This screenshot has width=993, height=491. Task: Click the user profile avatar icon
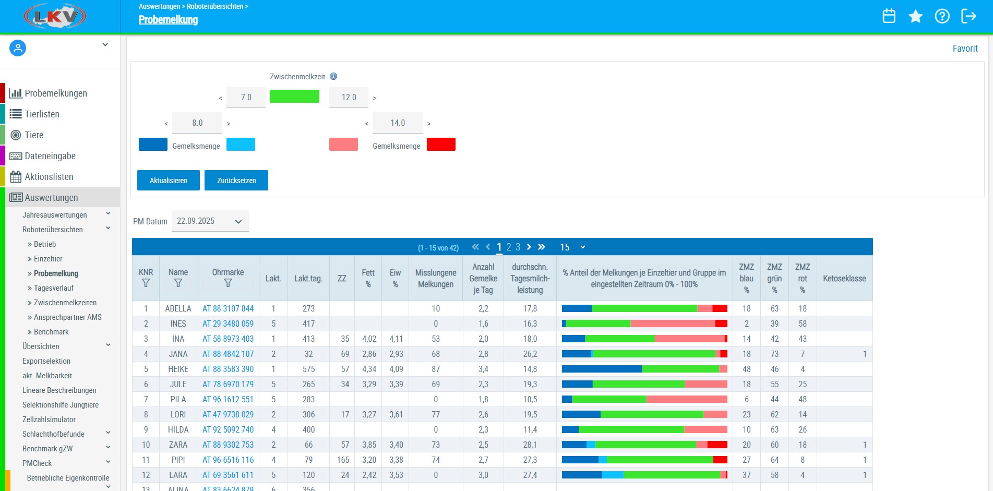tap(18, 49)
